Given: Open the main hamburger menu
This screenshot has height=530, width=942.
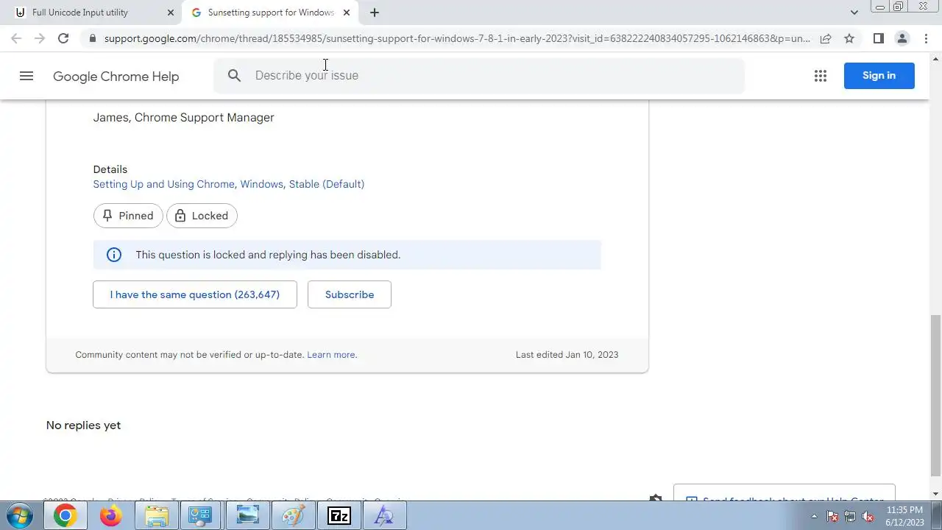Looking at the screenshot, I should tap(26, 76).
